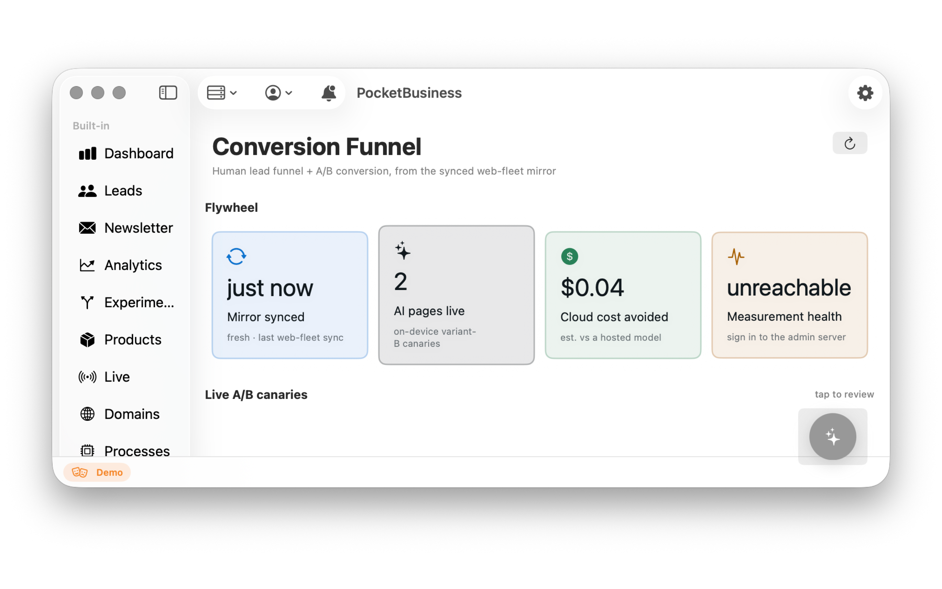Viewport: 942px width, 589px height.
Task: Click the blue sync arrows icon
Action: coord(236,256)
